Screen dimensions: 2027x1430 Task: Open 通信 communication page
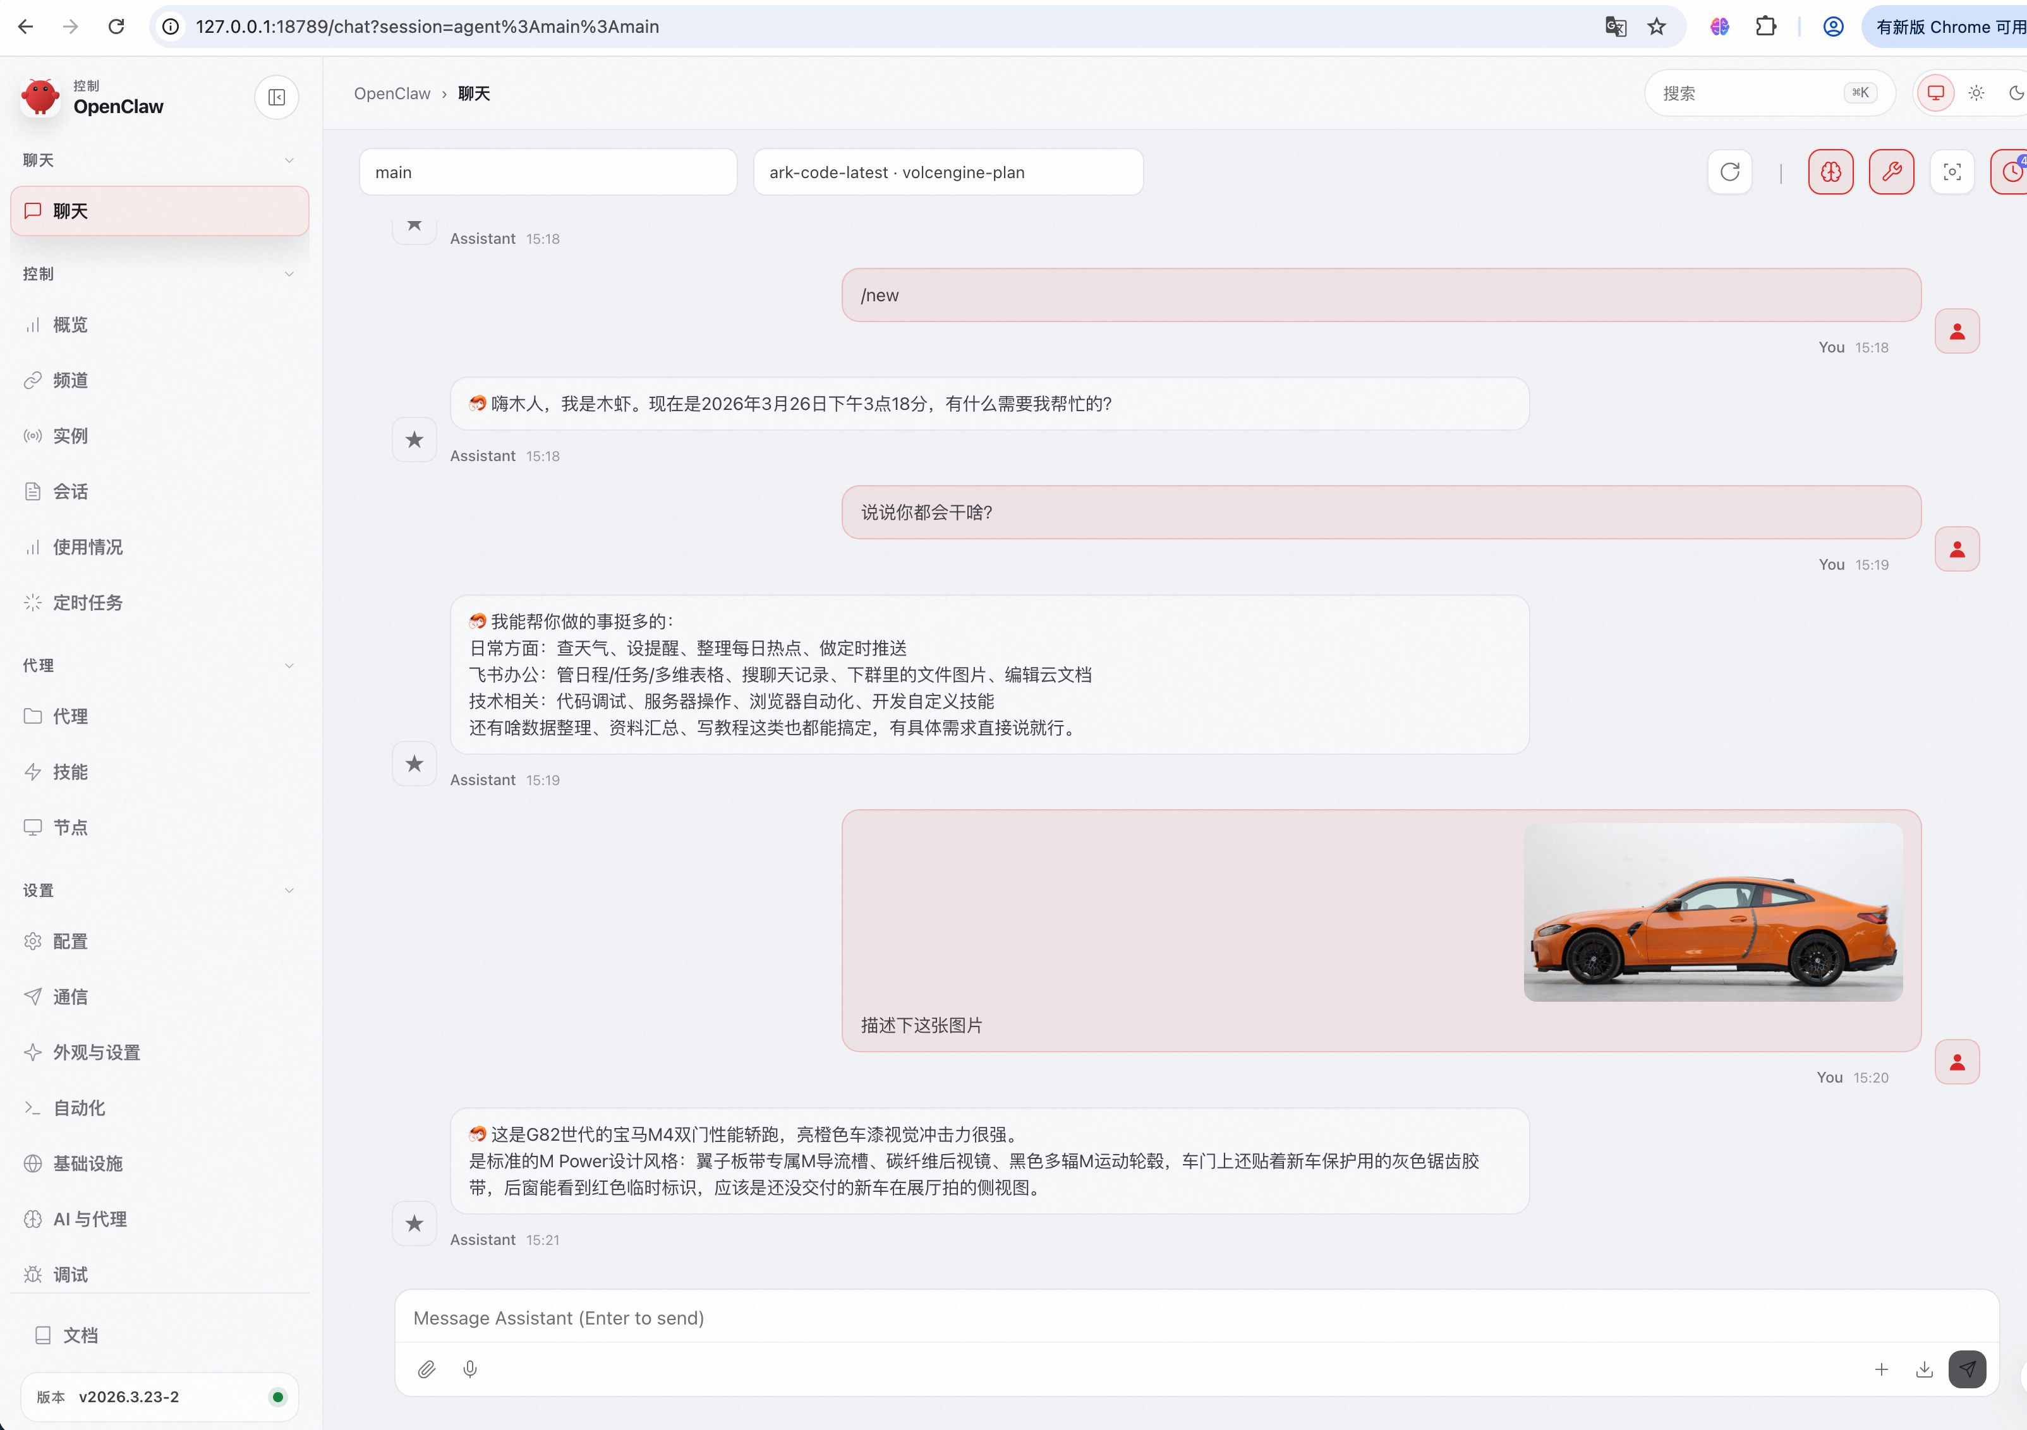coord(159,997)
